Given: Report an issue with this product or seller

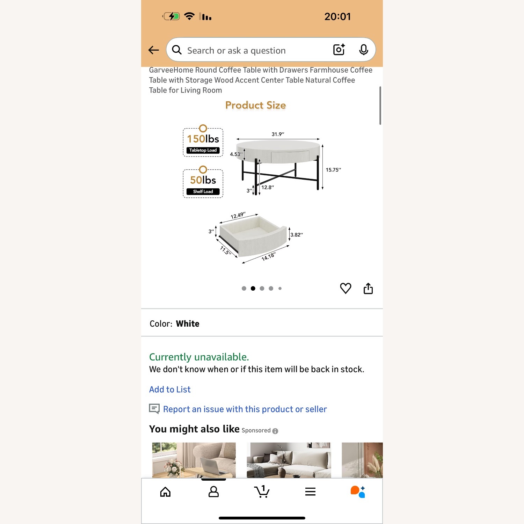Looking at the screenshot, I should 245,409.
